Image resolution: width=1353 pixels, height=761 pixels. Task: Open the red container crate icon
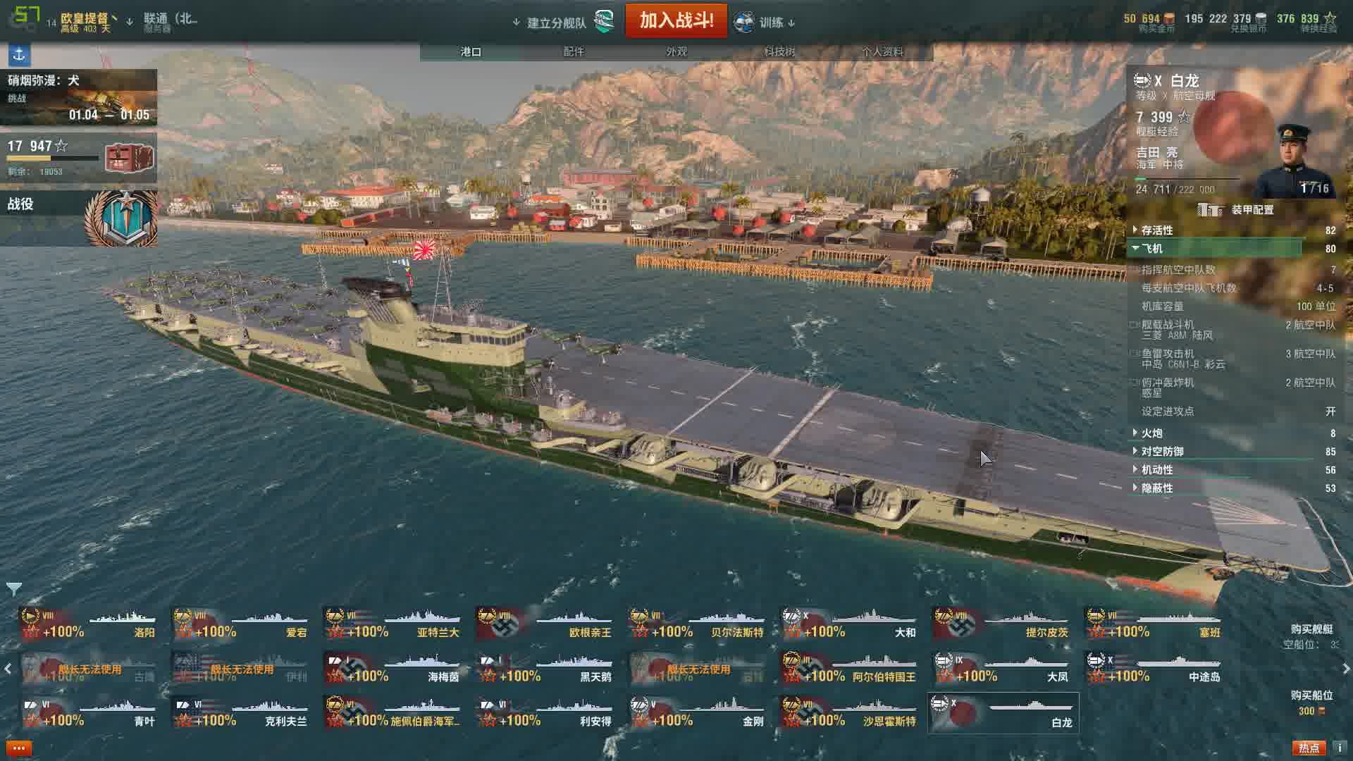click(x=129, y=158)
